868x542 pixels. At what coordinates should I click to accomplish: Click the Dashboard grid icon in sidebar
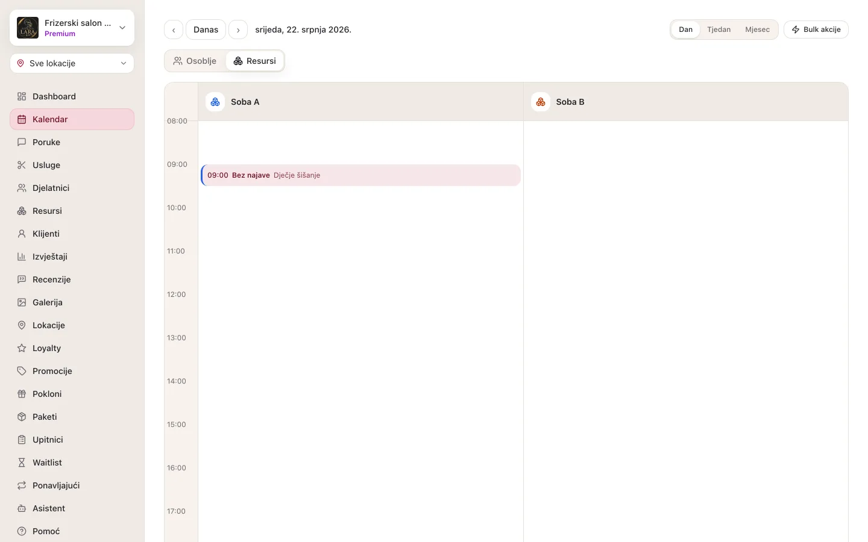pyautogui.click(x=22, y=96)
